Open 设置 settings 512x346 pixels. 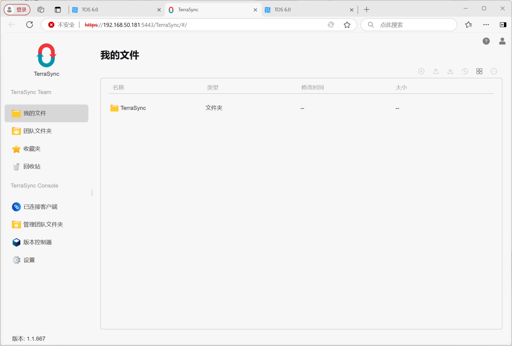[46, 260]
